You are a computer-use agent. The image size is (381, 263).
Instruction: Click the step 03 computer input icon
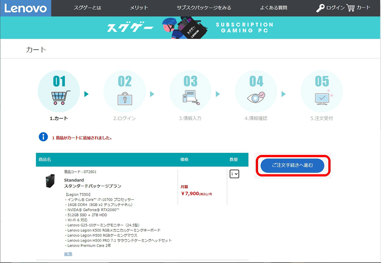point(191,98)
